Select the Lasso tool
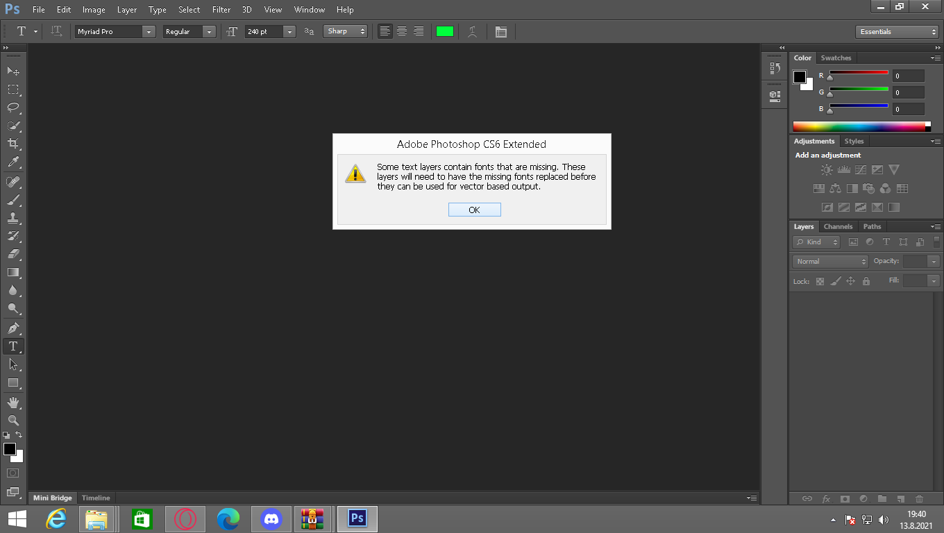The height and width of the screenshot is (533, 944). [13, 108]
